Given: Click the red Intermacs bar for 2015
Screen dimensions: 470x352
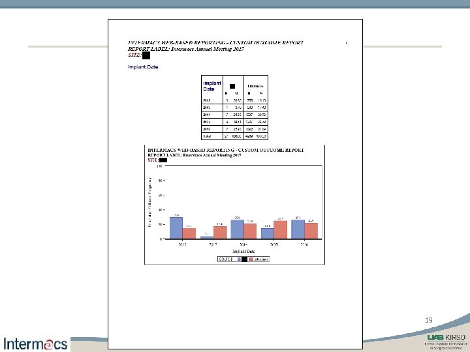Looking at the screenshot, I should coord(280,230).
